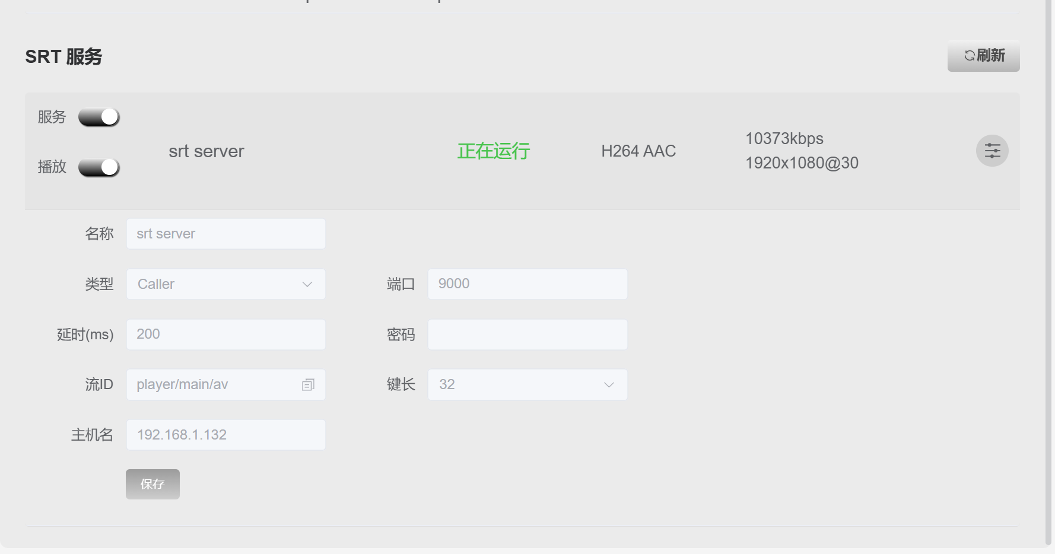Viewport: 1055px width, 554px height.
Task: Click the refresh button
Action: pos(983,56)
